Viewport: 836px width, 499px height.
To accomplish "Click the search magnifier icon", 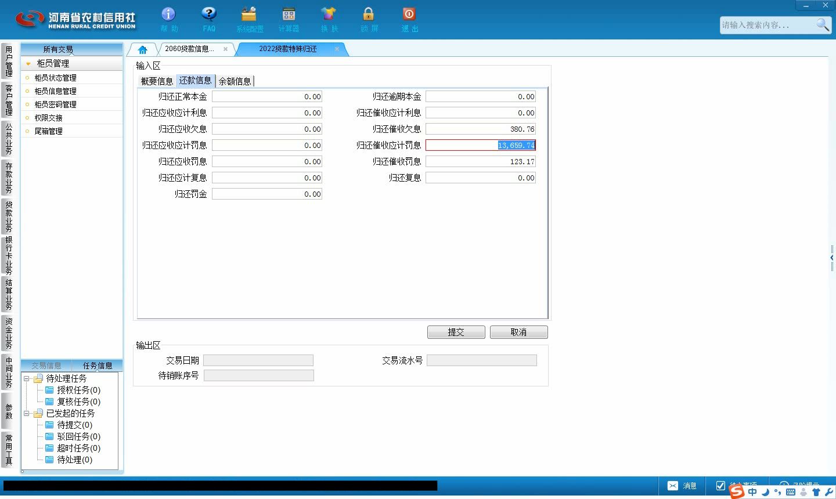I will [822, 24].
